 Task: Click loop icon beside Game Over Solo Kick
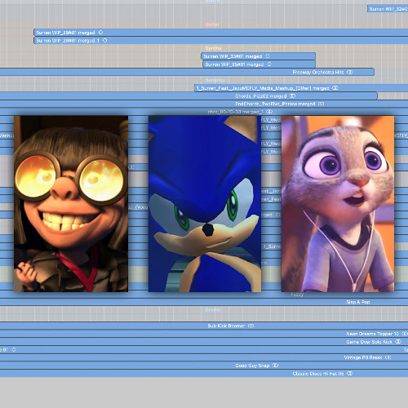[398, 341]
